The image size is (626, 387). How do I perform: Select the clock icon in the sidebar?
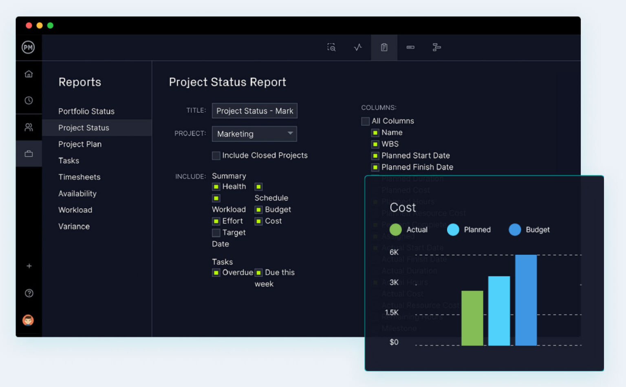coord(29,100)
